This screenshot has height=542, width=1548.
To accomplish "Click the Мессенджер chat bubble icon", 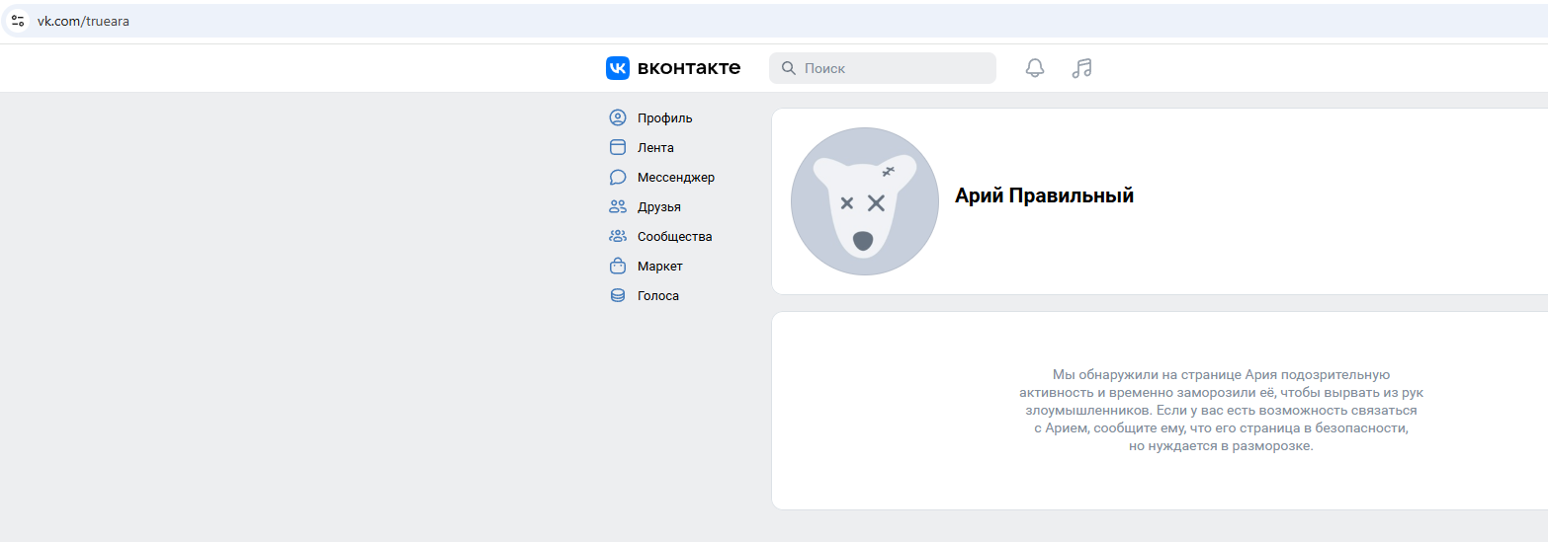I will pyautogui.click(x=618, y=178).
